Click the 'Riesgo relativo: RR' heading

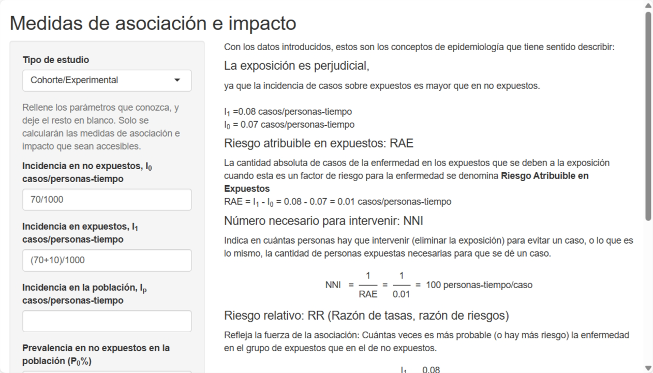point(366,316)
